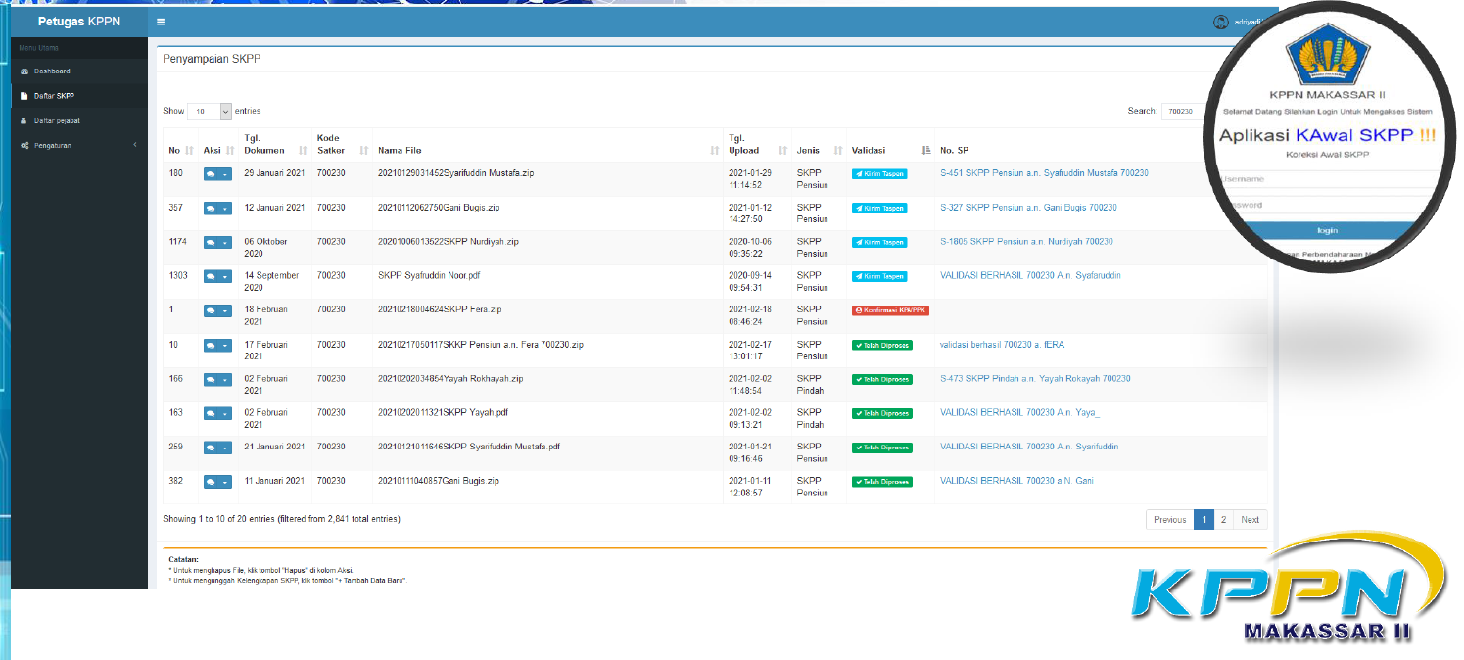Click comment icon for row 382 Gani Bugis

click(212, 483)
